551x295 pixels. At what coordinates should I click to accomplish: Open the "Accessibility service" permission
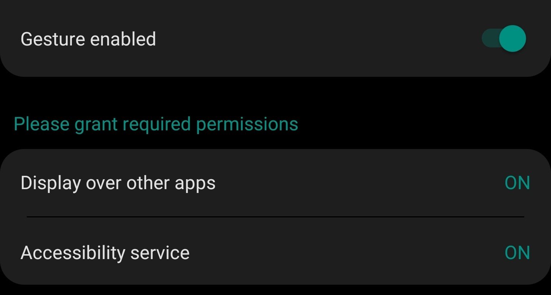tap(105, 253)
